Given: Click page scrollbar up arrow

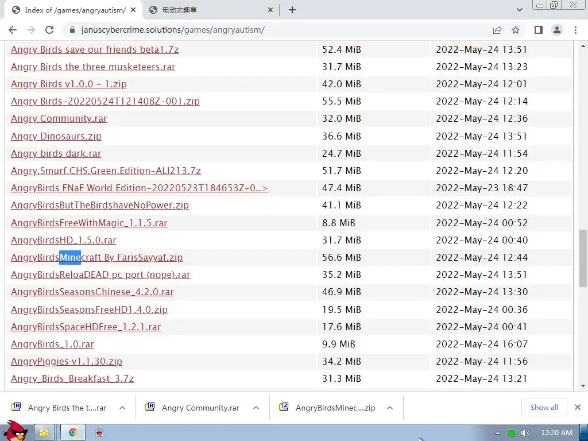Looking at the screenshot, I should [x=583, y=46].
